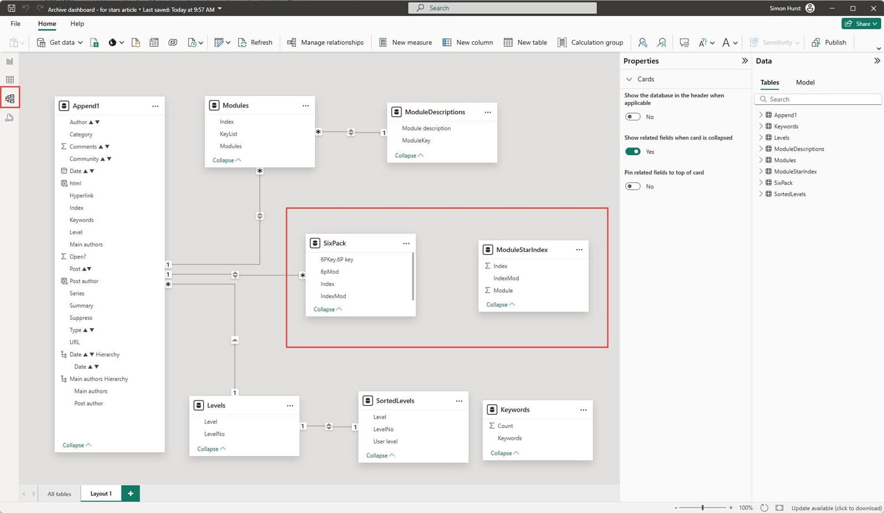This screenshot has height=513, width=884.
Task: Select the 'All tables' layout tab
Action: tap(59, 493)
